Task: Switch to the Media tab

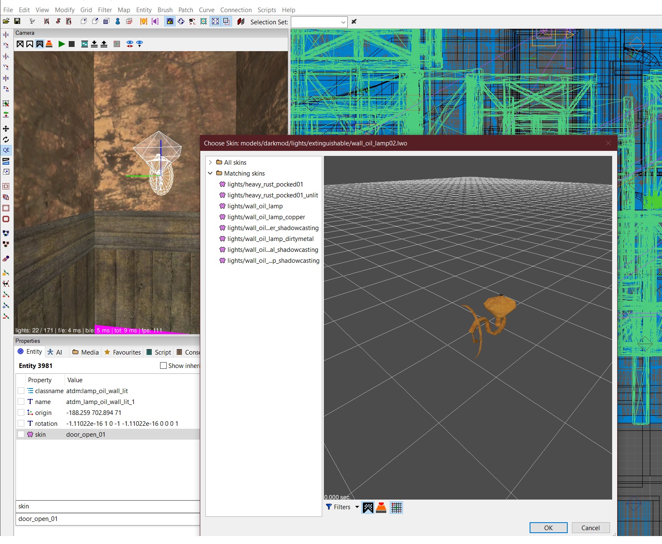Action: pos(85,352)
